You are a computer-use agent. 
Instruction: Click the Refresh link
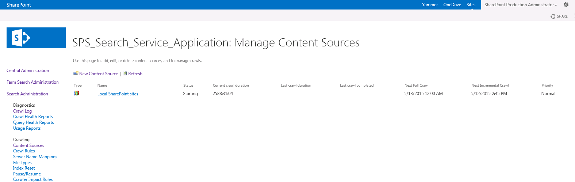[x=135, y=74]
